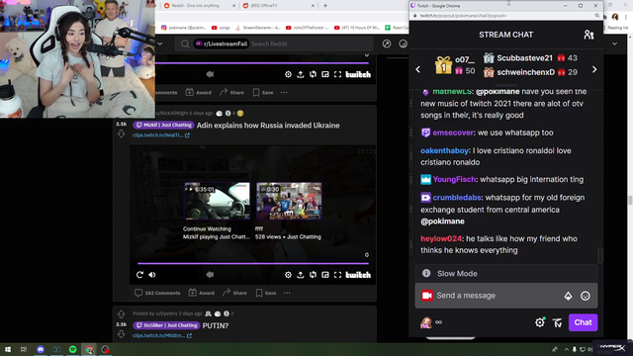The image size is (633, 356).
Task: Open more options ellipsis under Adin post
Action: [287, 293]
